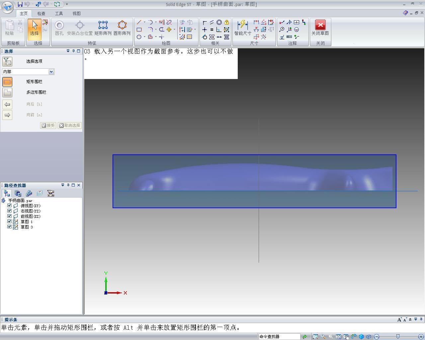
Task: Toggle visibility checkbox for 草图 3
Action: click(10, 227)
